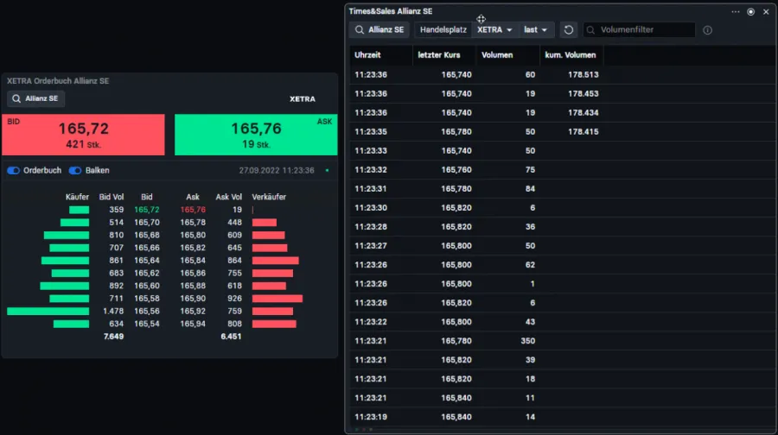Open the 'last' price type dropdown
Screen dimensions: 778x435
(536, 30)
